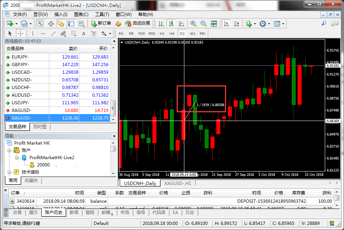Pick the Fibonacci retracement drawing tool
The image size is (344, 230).
(x=74, y=34)
